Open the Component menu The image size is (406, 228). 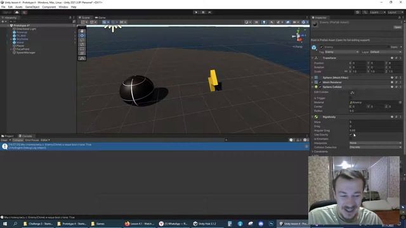[49, 7]
